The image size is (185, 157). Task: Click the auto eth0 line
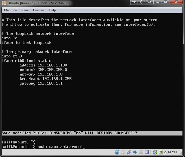tap(12, 56)
